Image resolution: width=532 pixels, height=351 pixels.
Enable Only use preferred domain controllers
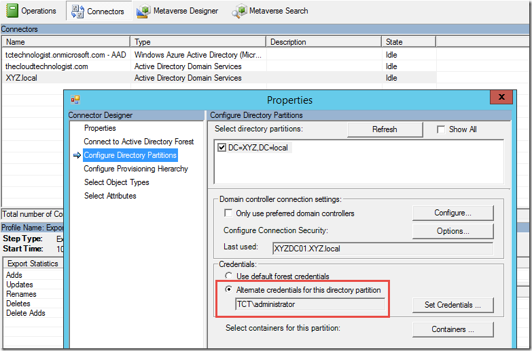click(x=228, y=213)
